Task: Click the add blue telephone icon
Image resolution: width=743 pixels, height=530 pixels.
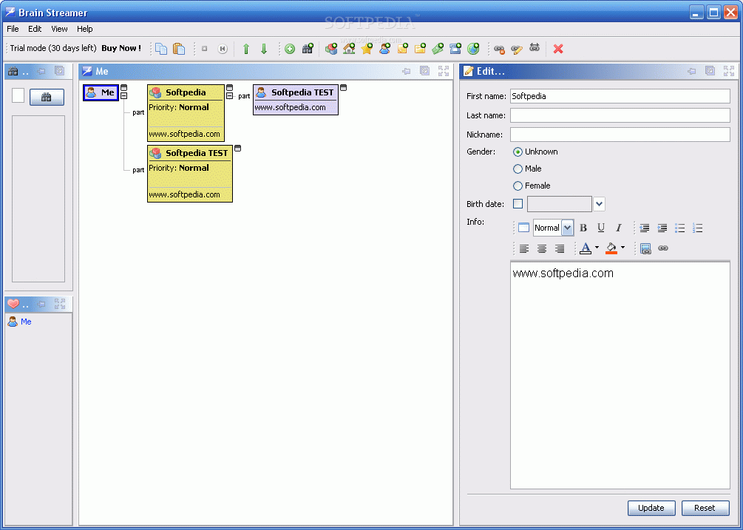Action: point(455,48)
